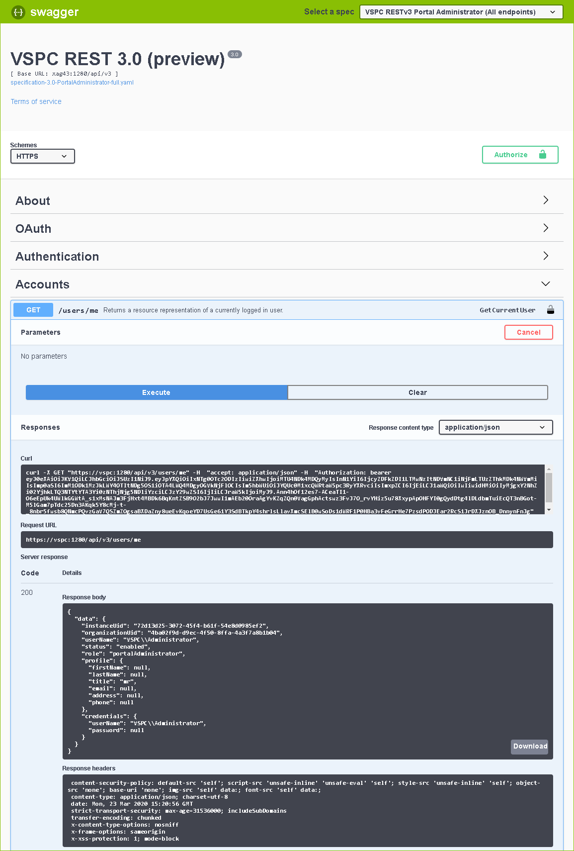Click the instanceUid line in the response

coord(175,626)
